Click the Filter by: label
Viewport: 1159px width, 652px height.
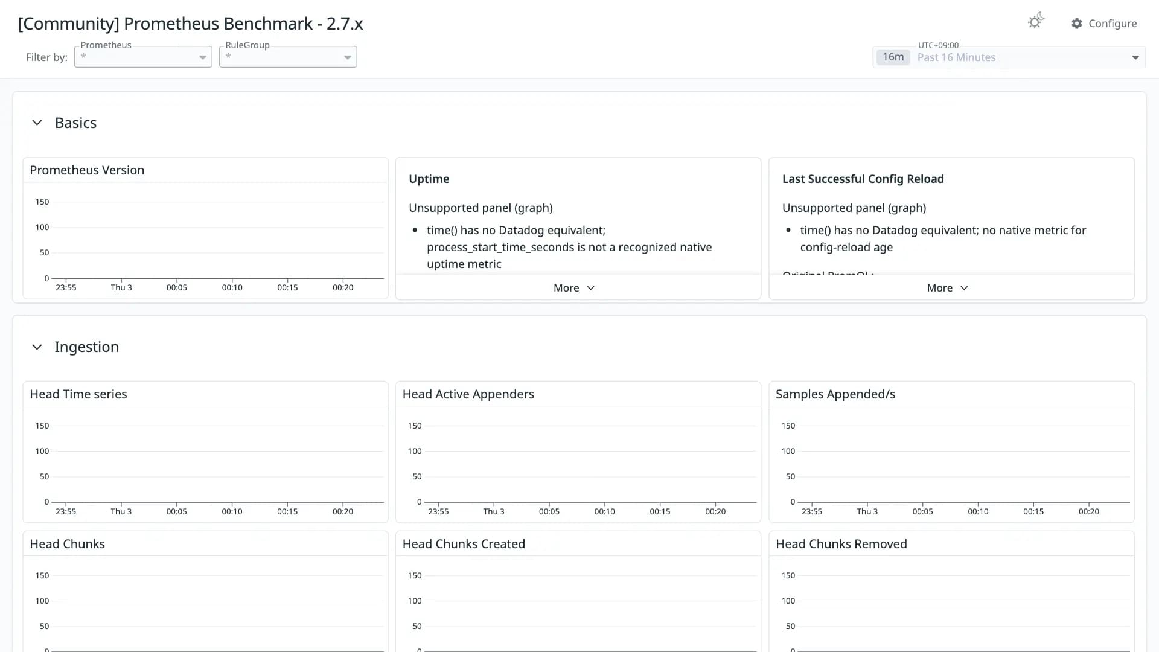click(46, 57)
